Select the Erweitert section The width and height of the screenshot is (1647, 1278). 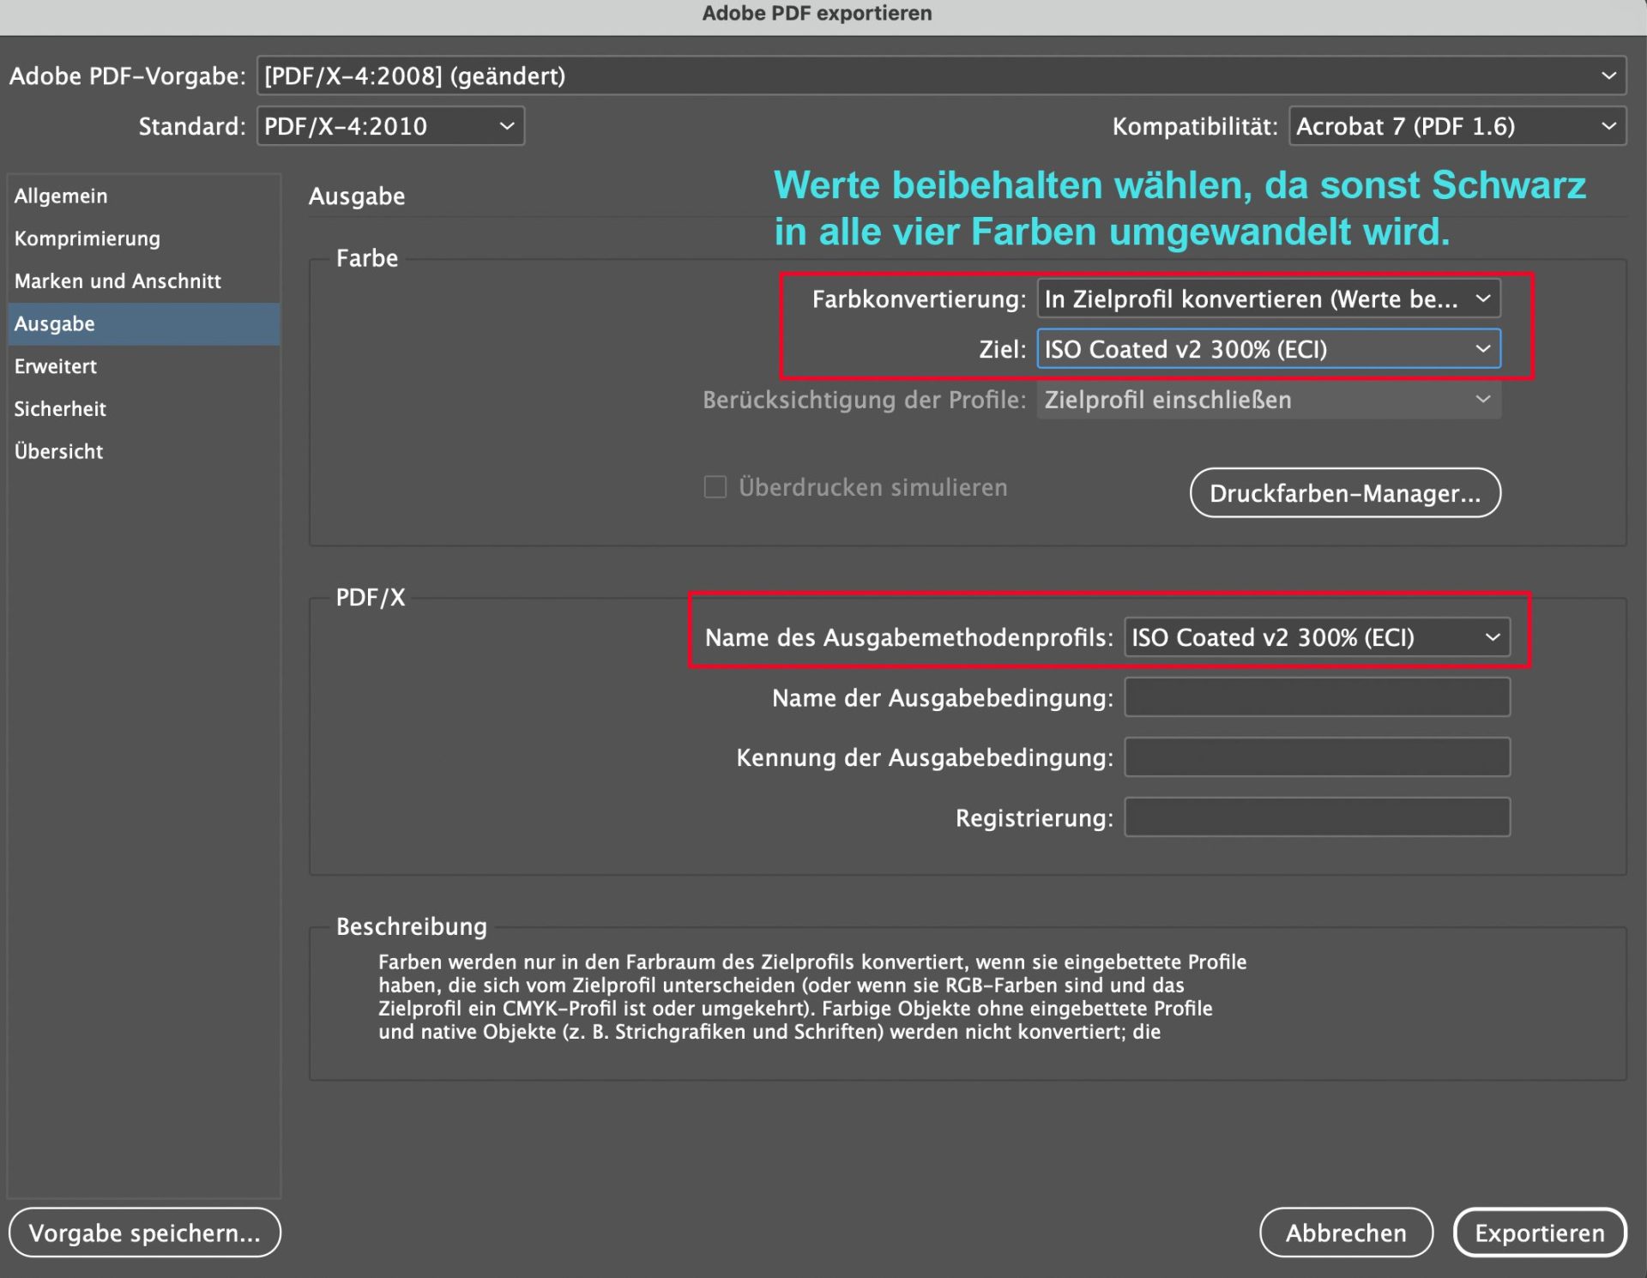(144, 366)
